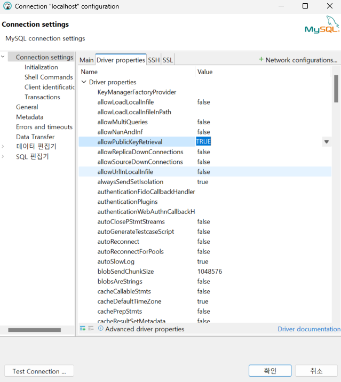Viewport: 341px width, 382px height.
Task: Click the remove property icon in bottom toolbar
Action: pyautogui.click(x=91, y=329)
